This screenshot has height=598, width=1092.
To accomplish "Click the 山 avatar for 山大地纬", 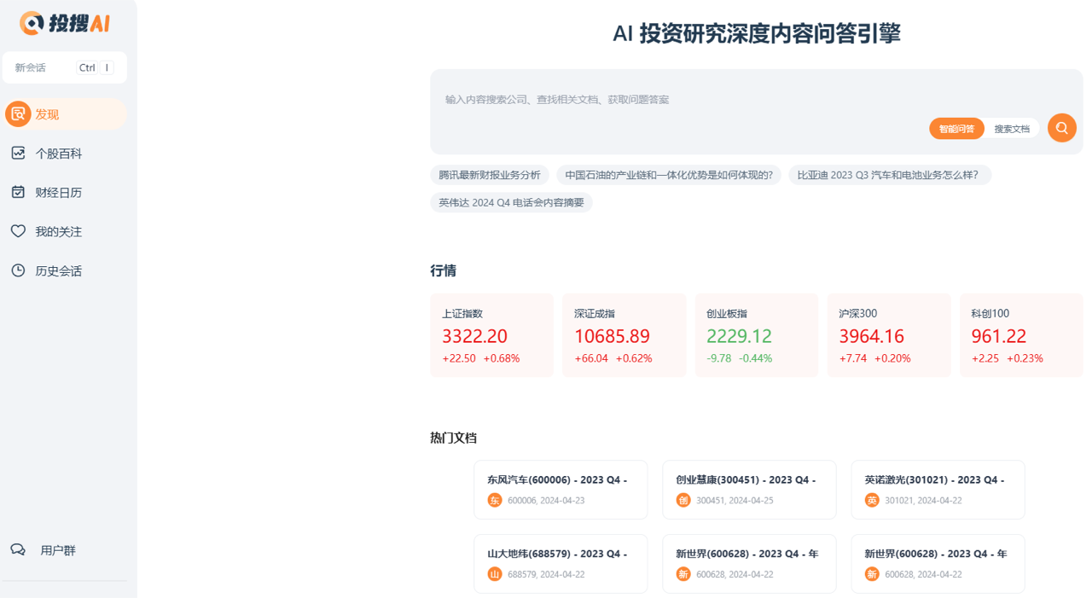I will pos(495,574).
